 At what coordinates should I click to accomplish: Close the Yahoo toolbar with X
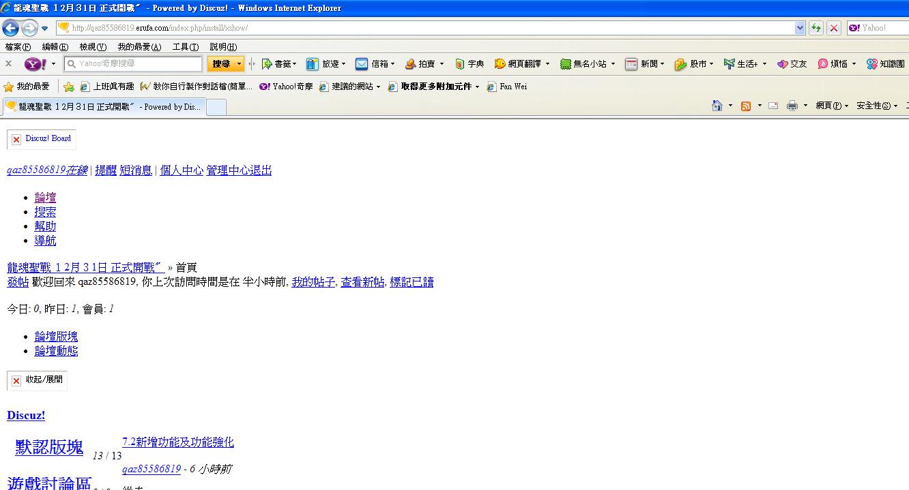(9, 63)
